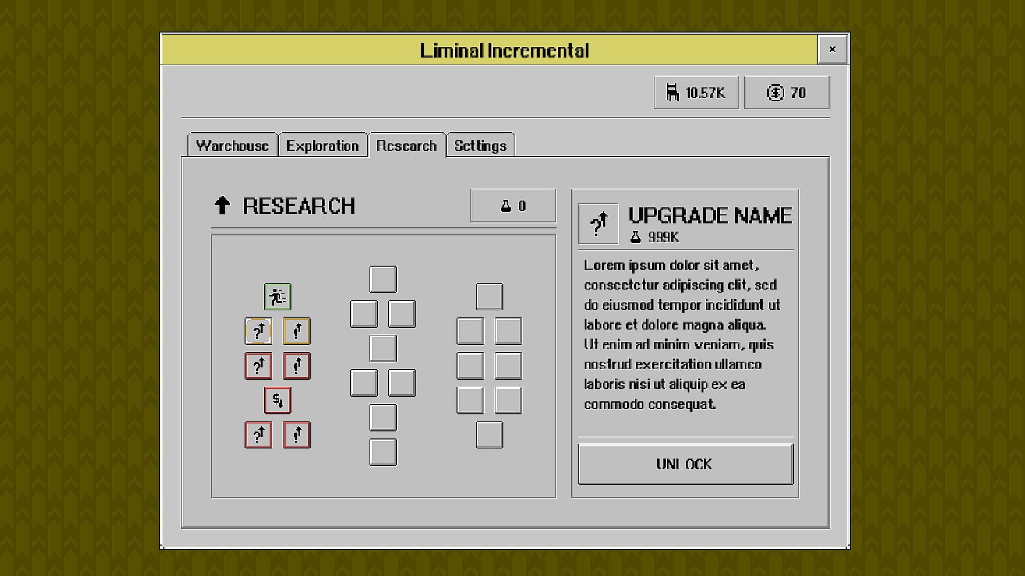Viewport: 1025px width, 576px height.
Task: Select red question-mark upgrade above the dollar icon
Action: point(258,366)
